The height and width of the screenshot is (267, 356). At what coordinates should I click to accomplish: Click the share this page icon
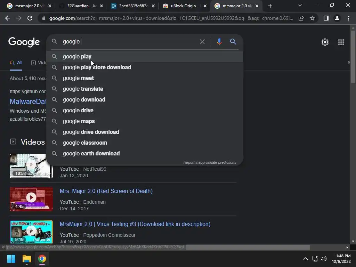(301, 18)
